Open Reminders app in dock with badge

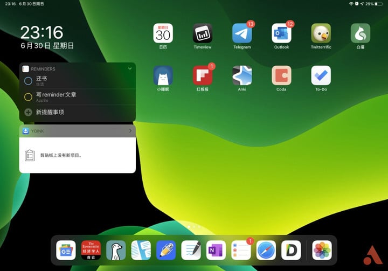241,250
